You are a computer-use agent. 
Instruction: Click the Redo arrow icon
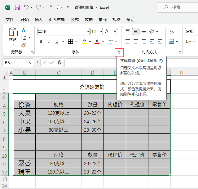(x=38, y=7)
